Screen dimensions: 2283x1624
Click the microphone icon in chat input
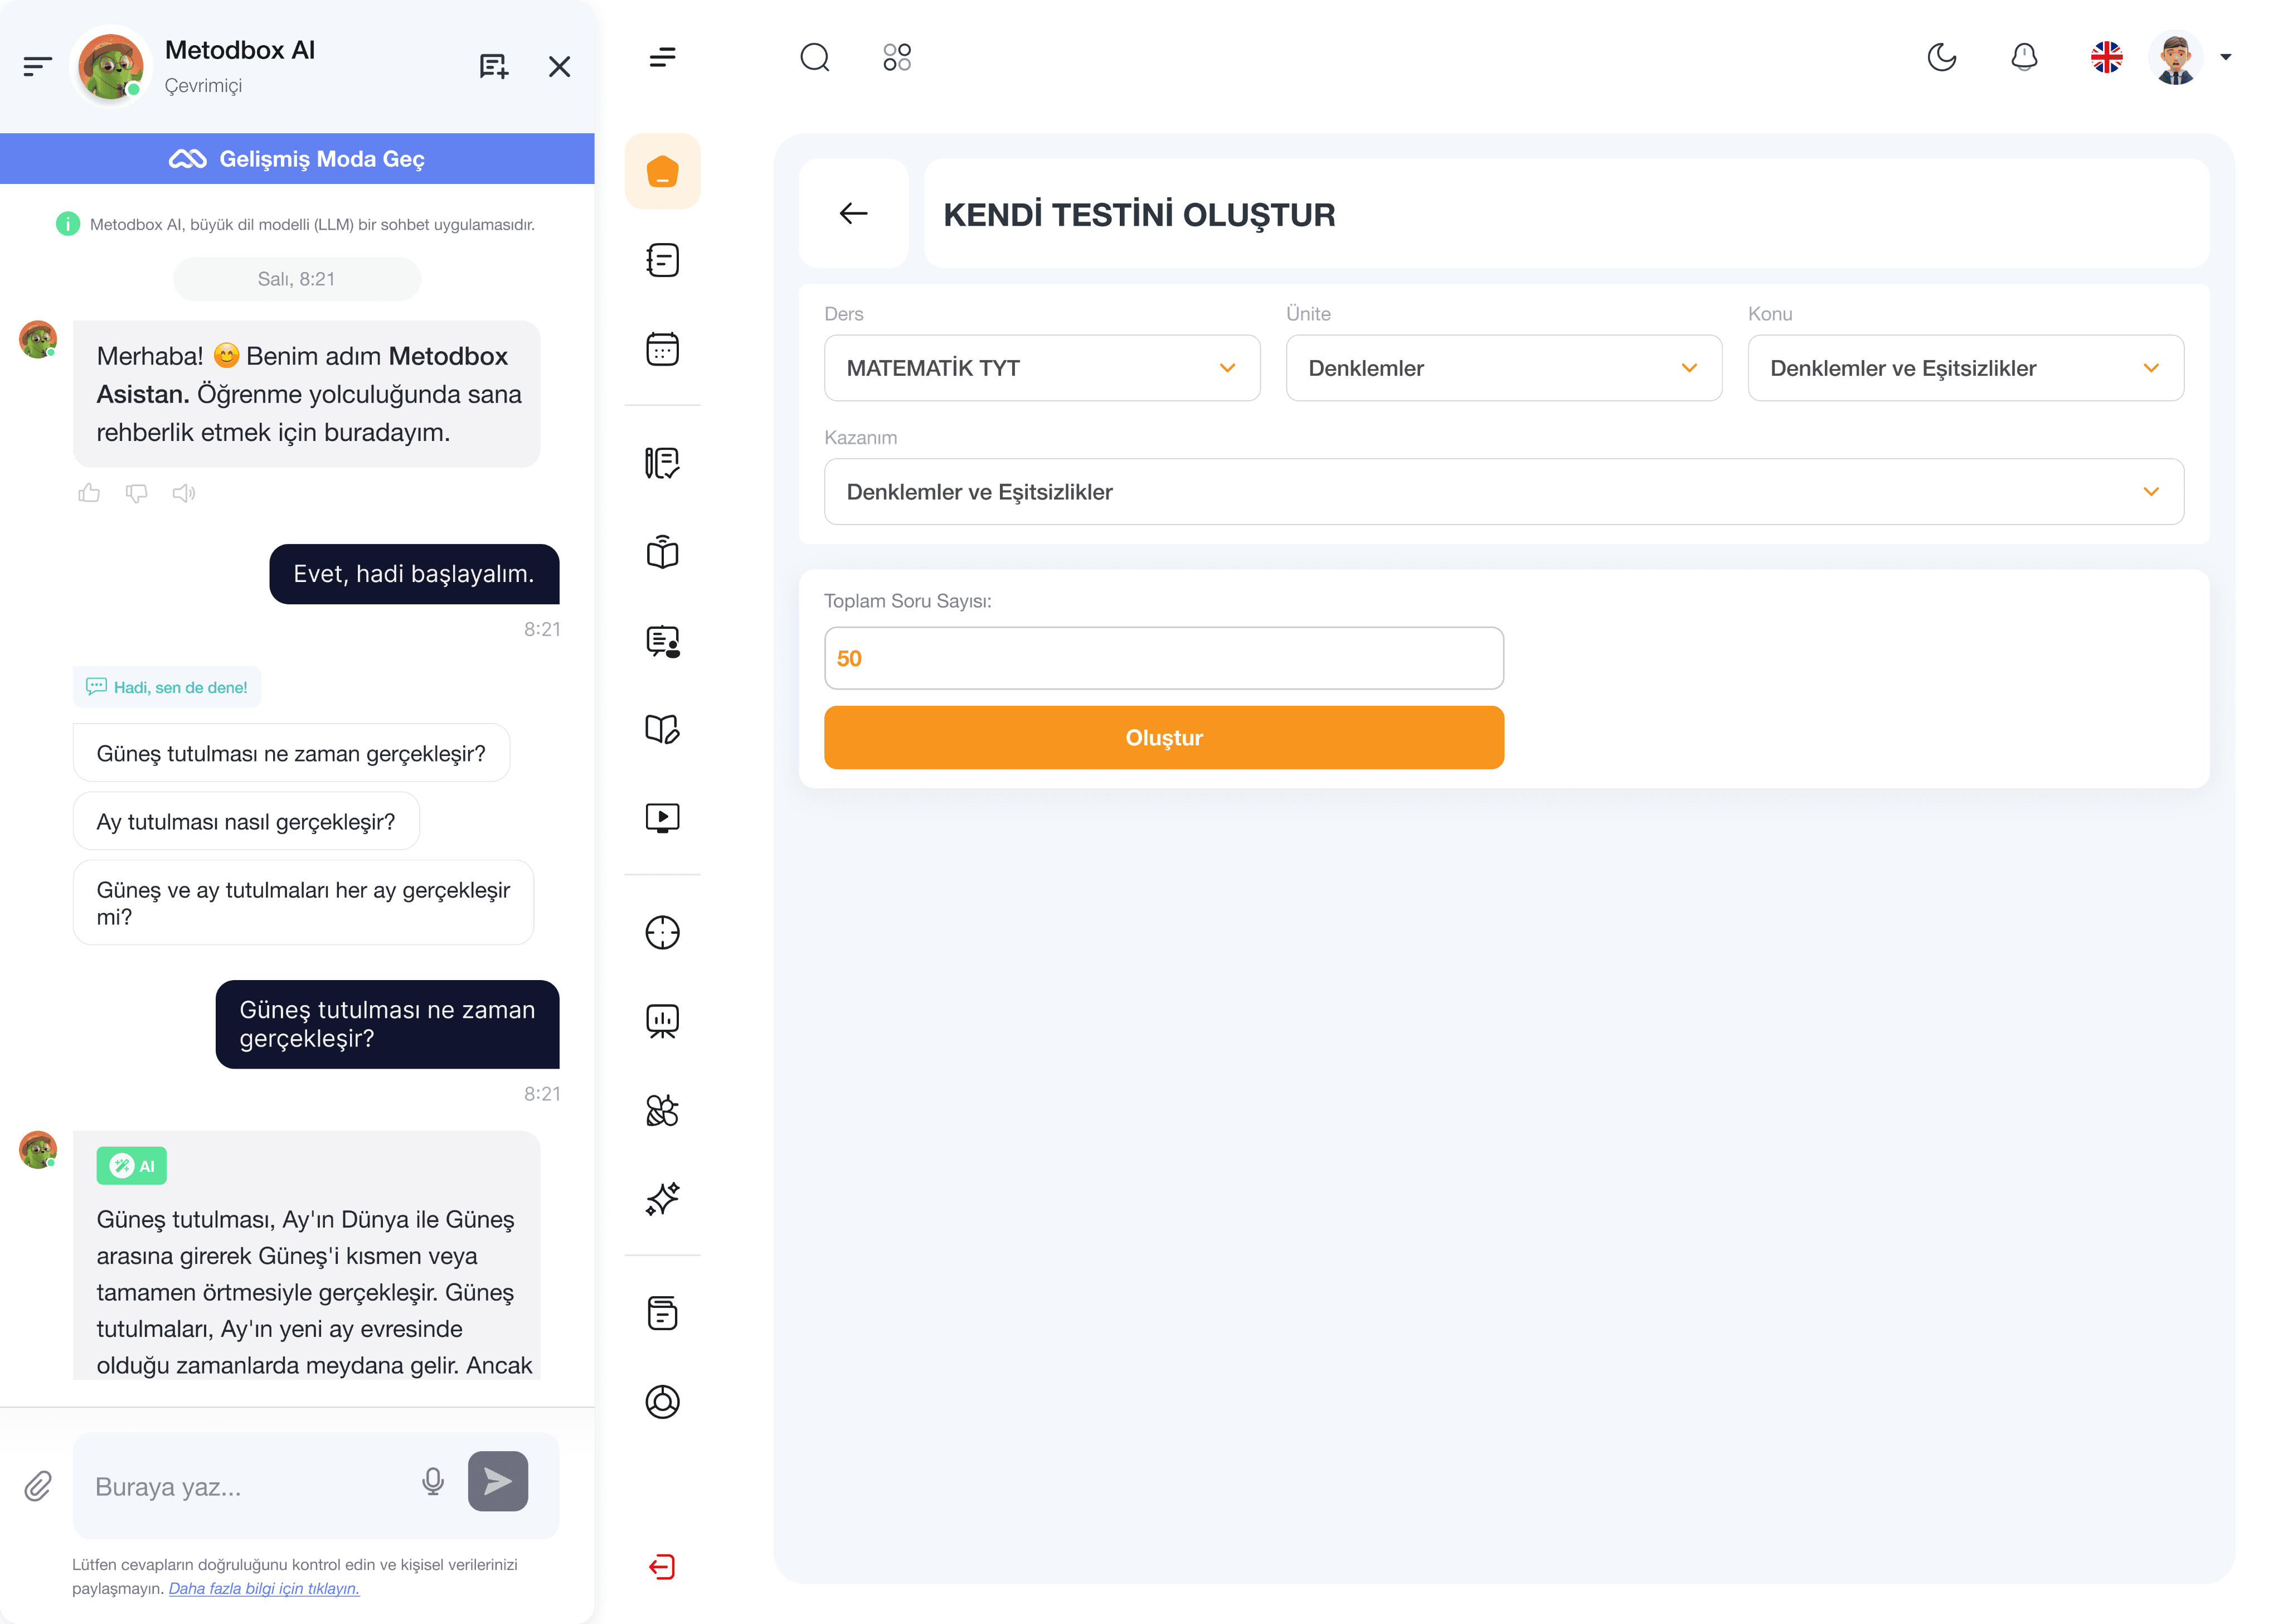pos(433,1481)
